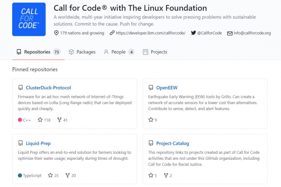Click the fork icon on ClusterDuck-Protocol

[x=59, y=120]
